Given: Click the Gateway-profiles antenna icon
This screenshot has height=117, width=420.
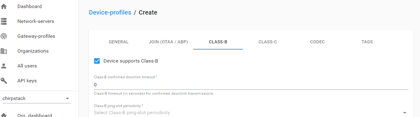Looking at the screenshot, I should point(4,36).
